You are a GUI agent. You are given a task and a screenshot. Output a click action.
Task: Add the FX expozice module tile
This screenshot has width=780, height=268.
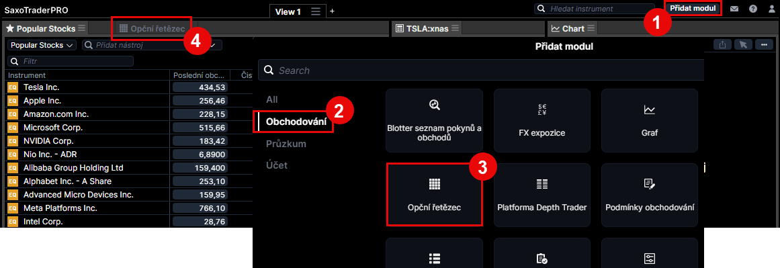[541, 120]
